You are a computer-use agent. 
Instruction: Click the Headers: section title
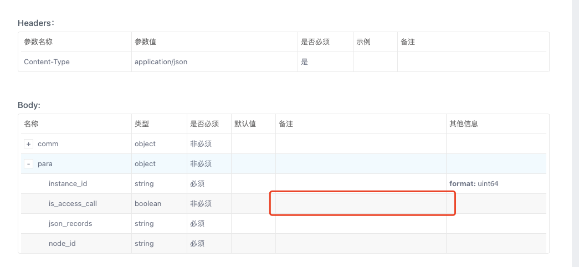click(x=36, y=23)
